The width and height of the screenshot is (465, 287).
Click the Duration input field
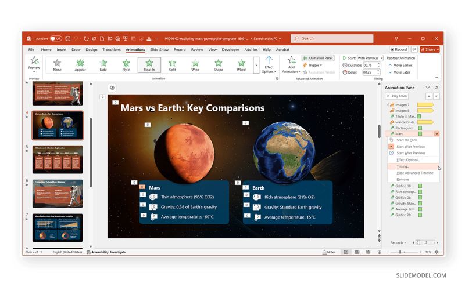coord(370,65)
